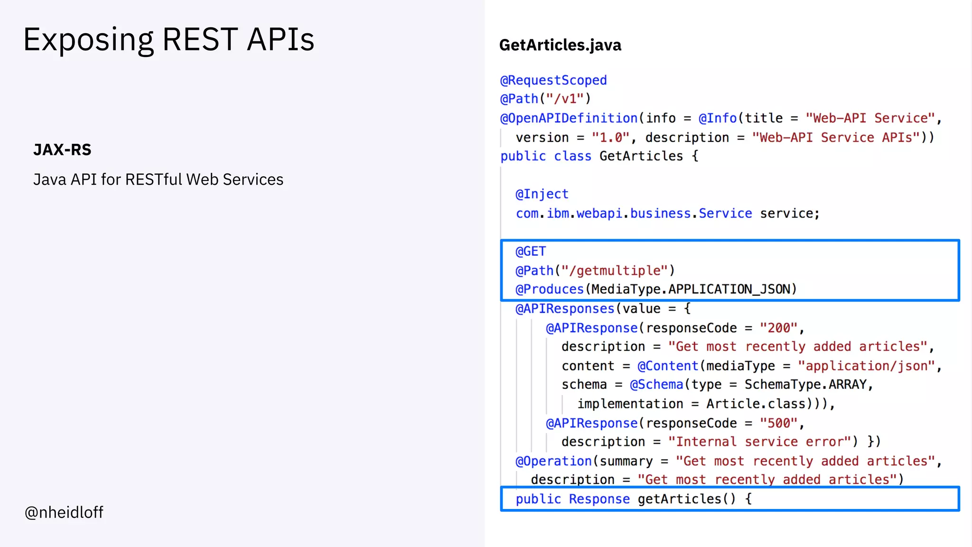The image size is (972, 547).
Task: Click 'public Response getArticles() {' line
Action: 634,499
